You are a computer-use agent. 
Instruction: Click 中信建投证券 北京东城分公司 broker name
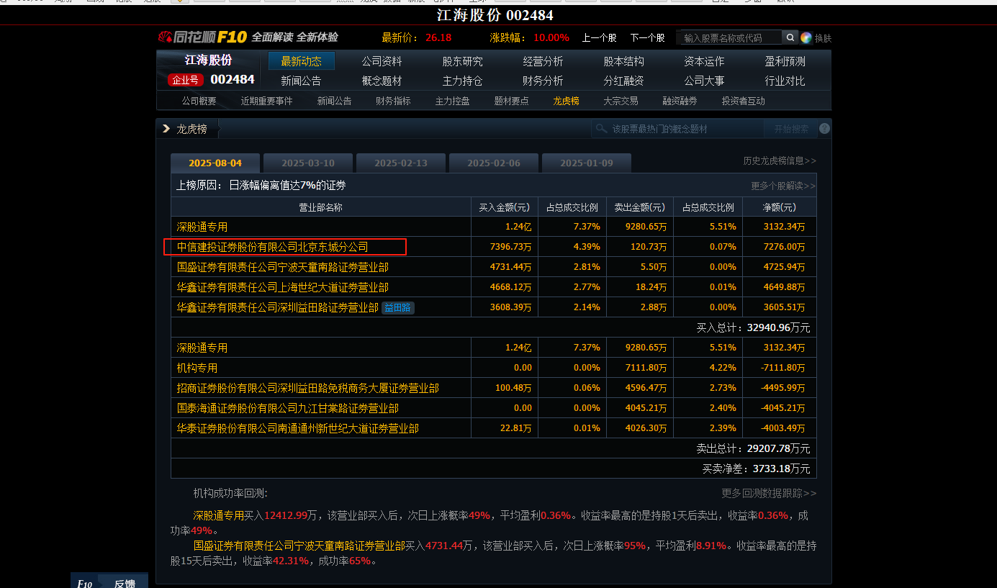click(x=273, y=247)
